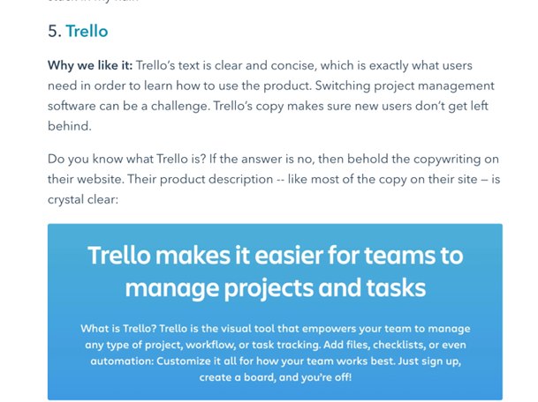The height and width of the screenshot is (402, 538).
Task: Click the bold "Why we like it:" text
Action: tap(90, 66)
